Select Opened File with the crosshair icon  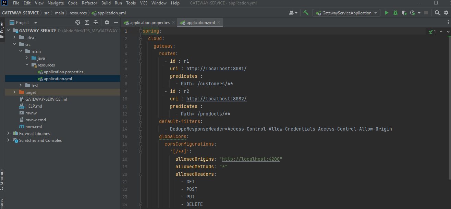[x=77, y=22]
